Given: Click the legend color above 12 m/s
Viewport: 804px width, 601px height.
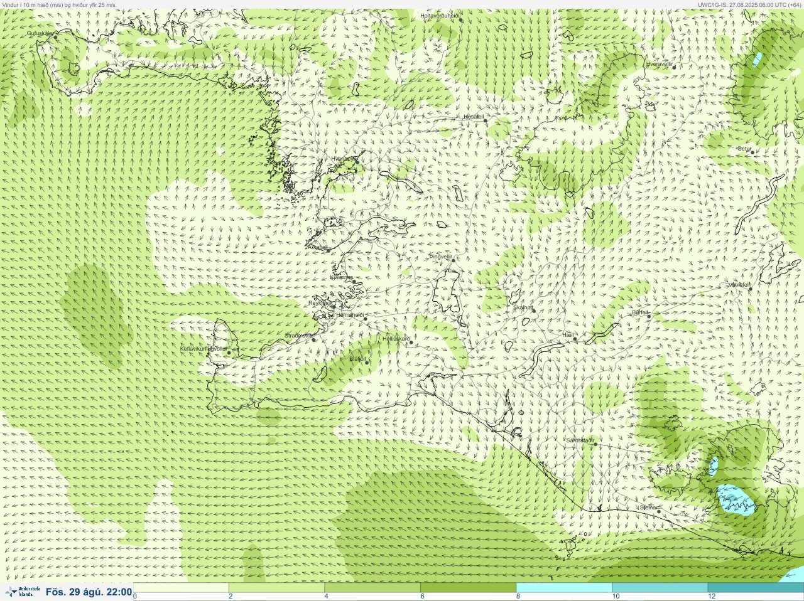Looking at the screenshot, I should click(x=756, y=588).
